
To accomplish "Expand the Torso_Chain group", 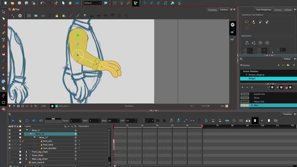I will tap(26, 155).
